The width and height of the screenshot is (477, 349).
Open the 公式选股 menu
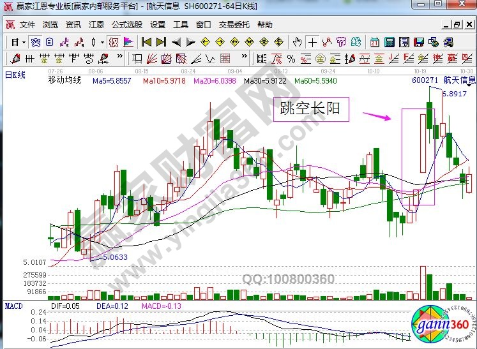127,25
